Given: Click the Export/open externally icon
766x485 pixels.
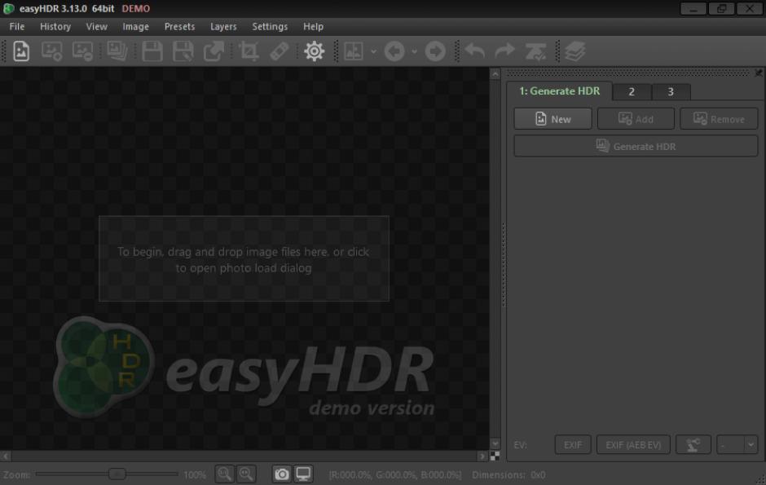Looking at the screenshot, I should pos(214,51).
